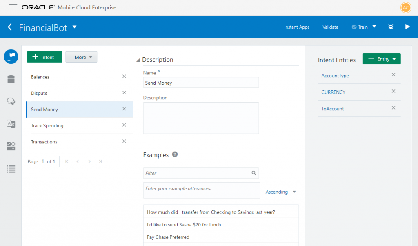Go back using the left chevron arrow
418x246 pixels.
(x=10, y=27)
